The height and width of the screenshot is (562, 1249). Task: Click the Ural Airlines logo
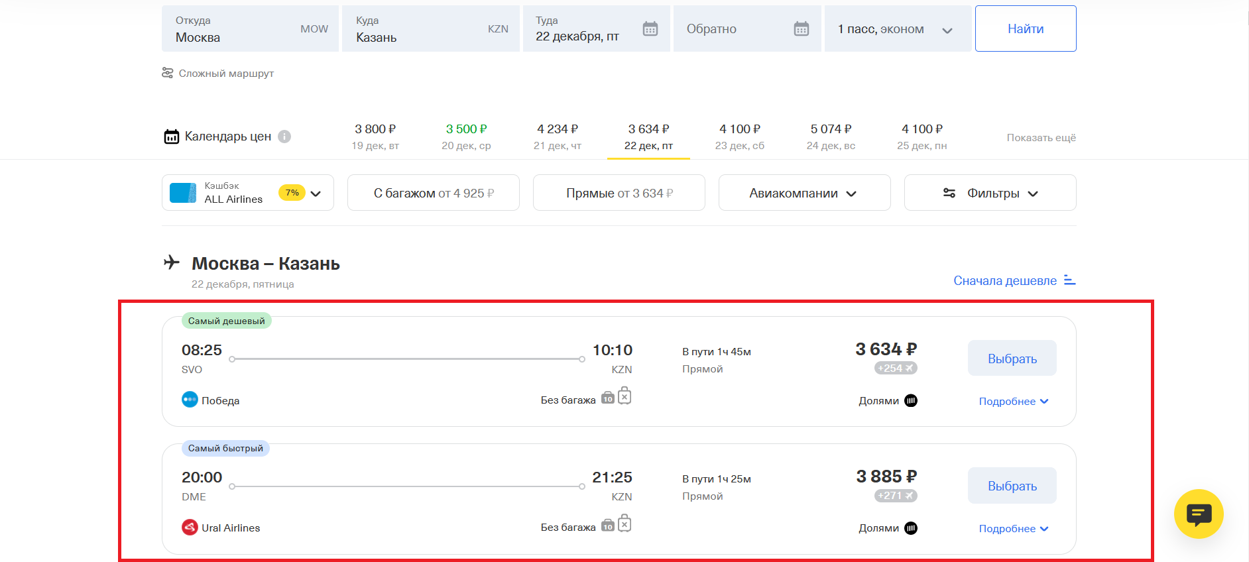190,528
